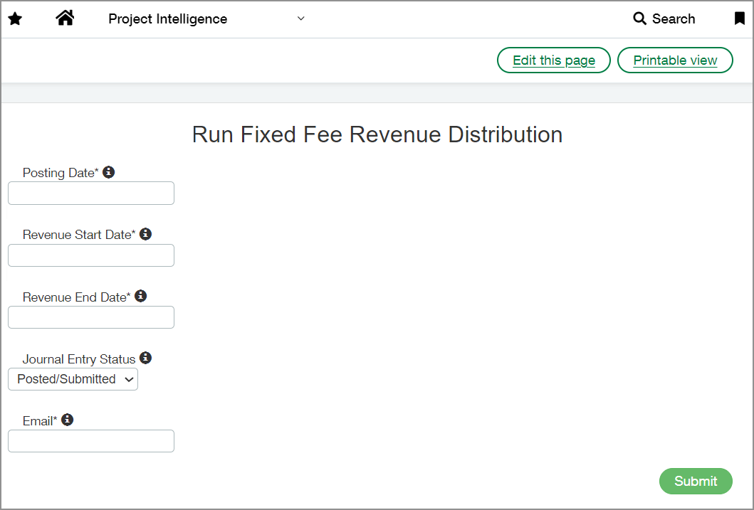
Task: Click the Revenue End Date input field
Action: [90, 317]
